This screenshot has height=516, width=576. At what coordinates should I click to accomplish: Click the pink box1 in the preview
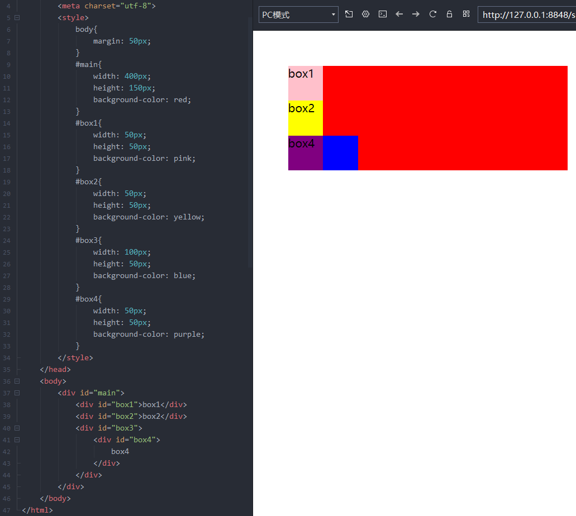[x=305, y=83]
